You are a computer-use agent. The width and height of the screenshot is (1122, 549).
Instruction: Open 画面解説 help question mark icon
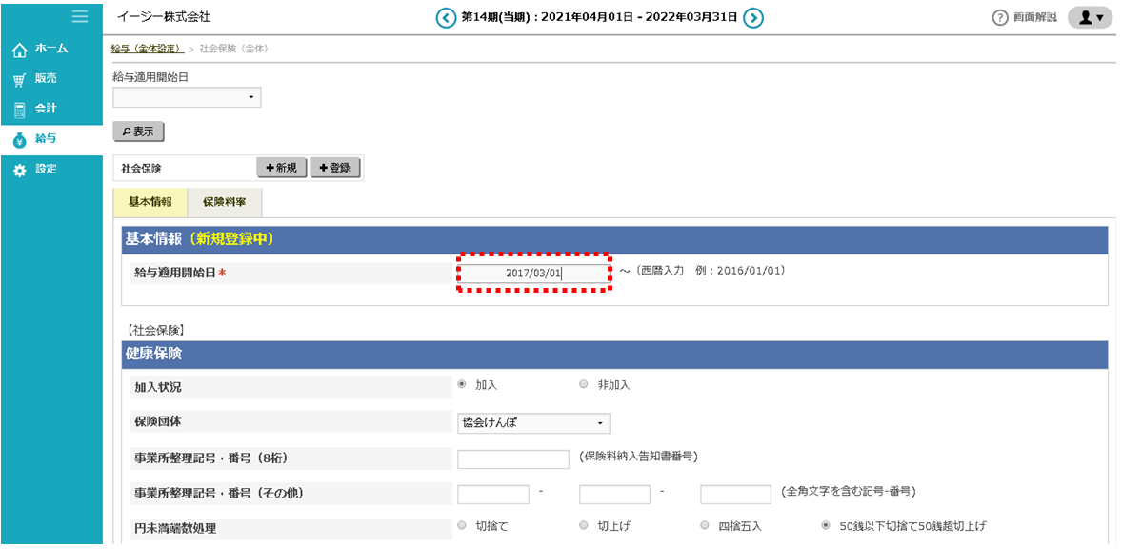[x=1000, y=18]
